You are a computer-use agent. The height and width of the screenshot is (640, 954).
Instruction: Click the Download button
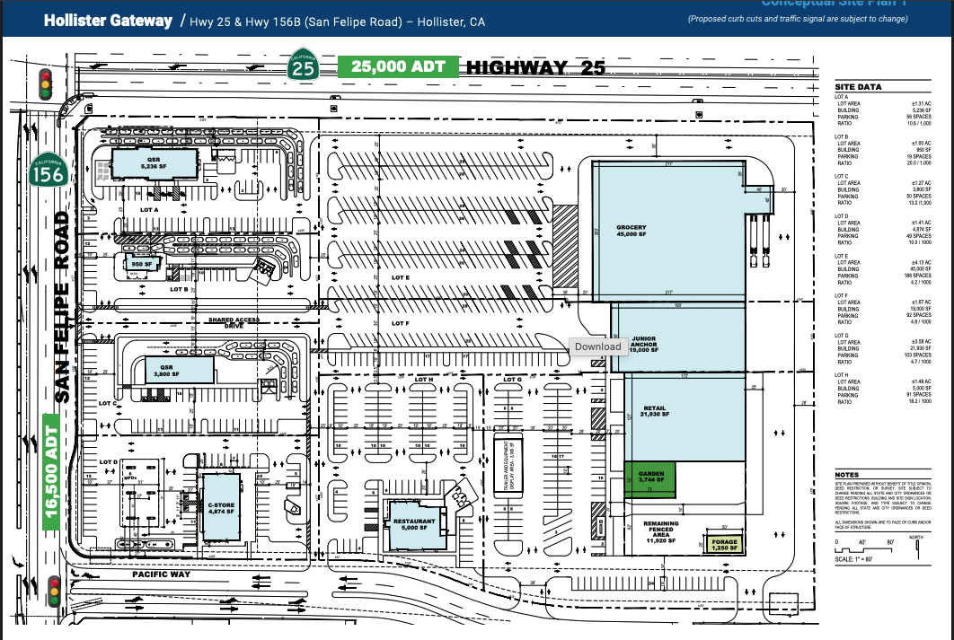point(597,346)
